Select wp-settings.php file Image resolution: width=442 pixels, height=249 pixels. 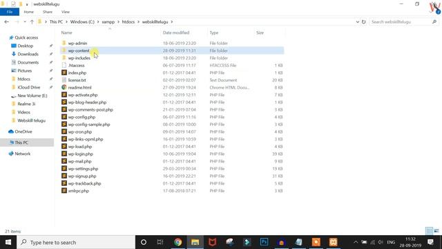click(x=83, y=169)
